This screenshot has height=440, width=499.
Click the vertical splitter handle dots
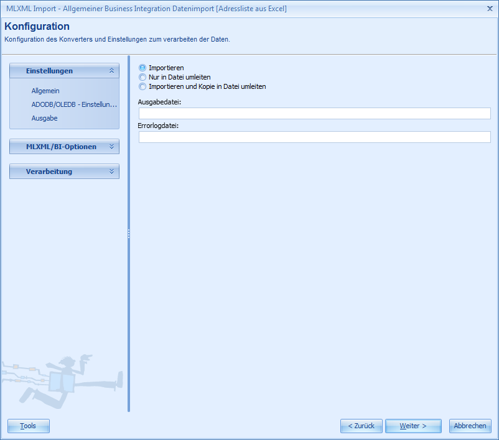coord(128,234)
